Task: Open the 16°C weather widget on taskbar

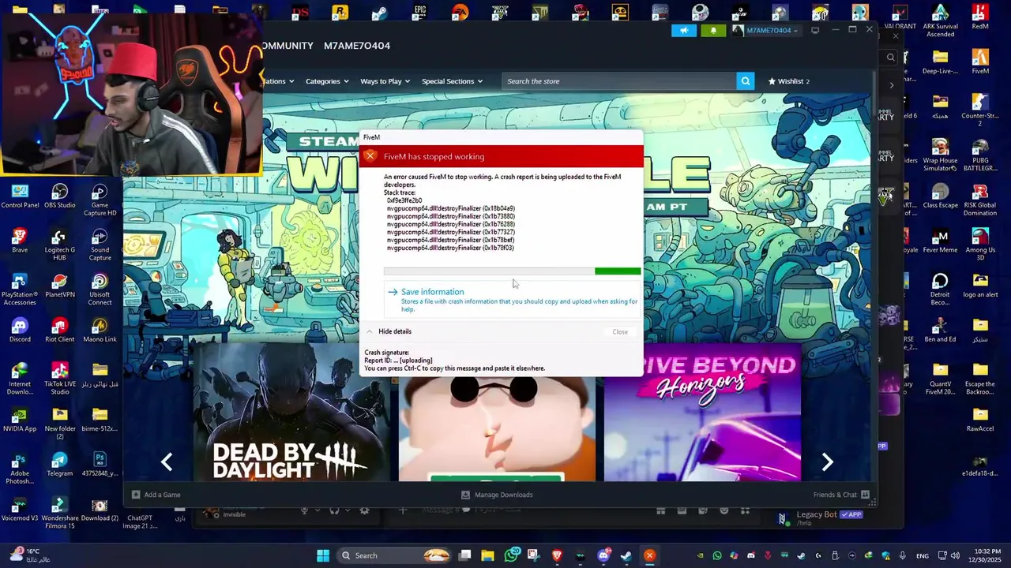Action: [x=28, y=555]
